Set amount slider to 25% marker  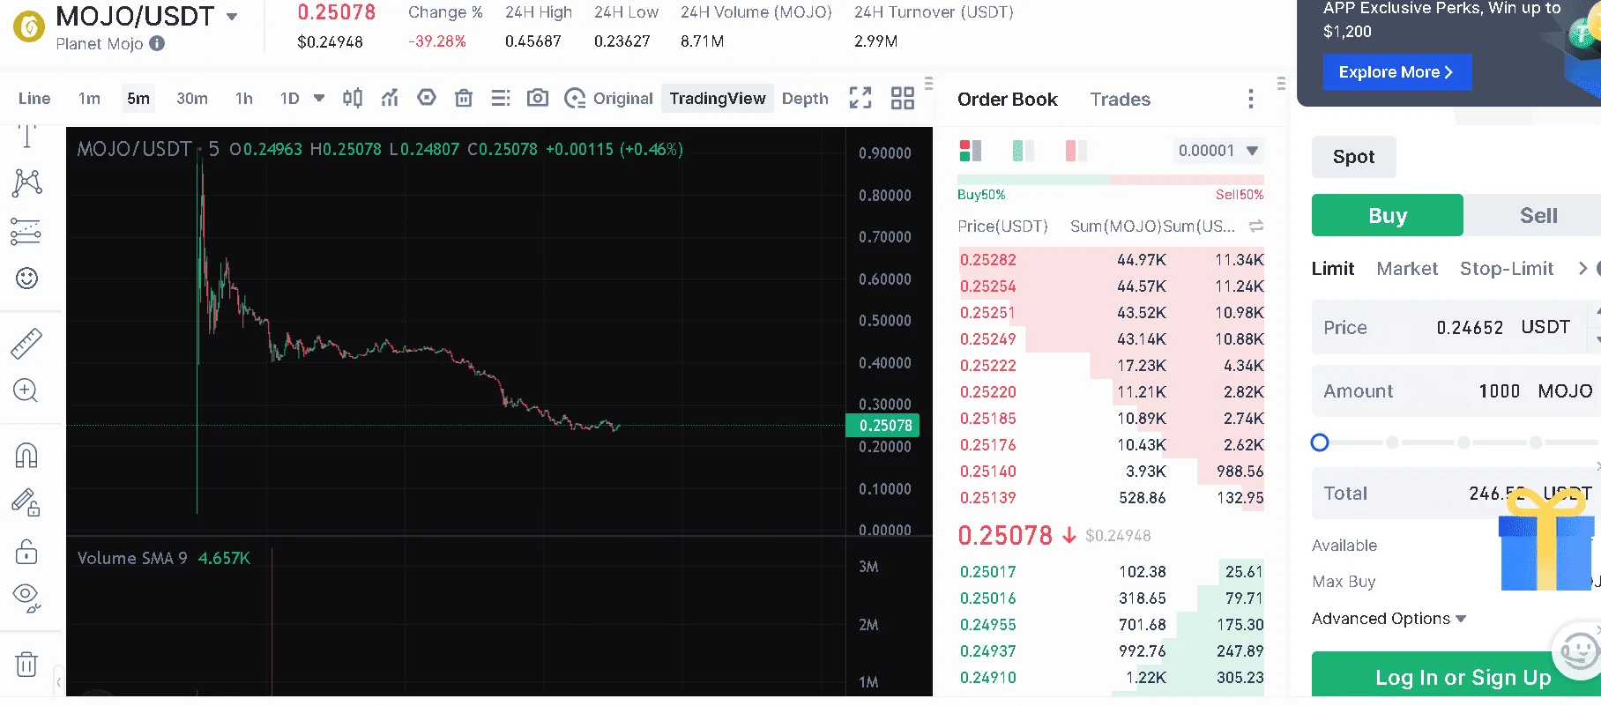(x=1392, y=442)
